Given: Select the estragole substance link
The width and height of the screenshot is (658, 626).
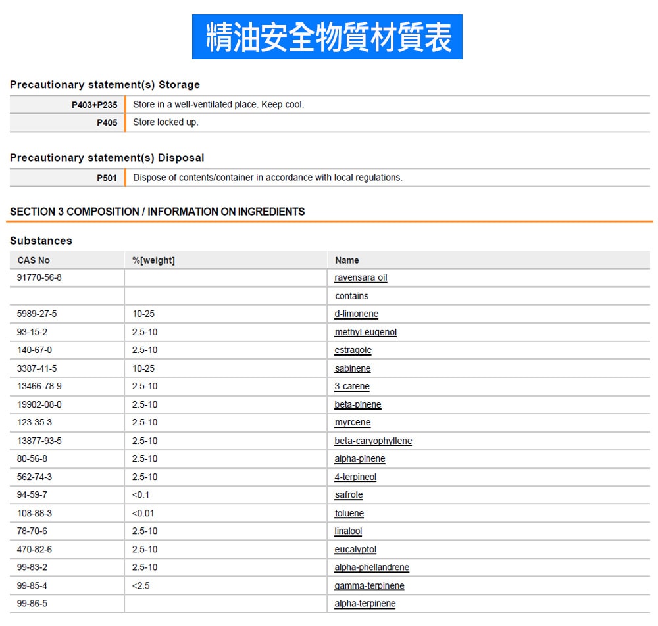Looking at the screenshot, I should (x=353, y=350).
